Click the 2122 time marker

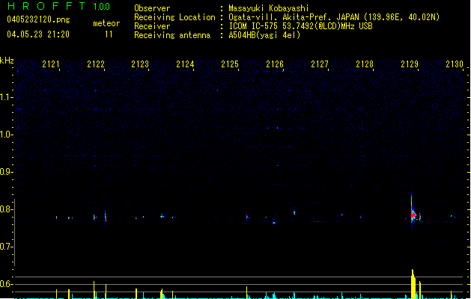pos(96,64)
